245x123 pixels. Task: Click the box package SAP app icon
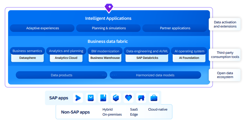coord(116,98)
